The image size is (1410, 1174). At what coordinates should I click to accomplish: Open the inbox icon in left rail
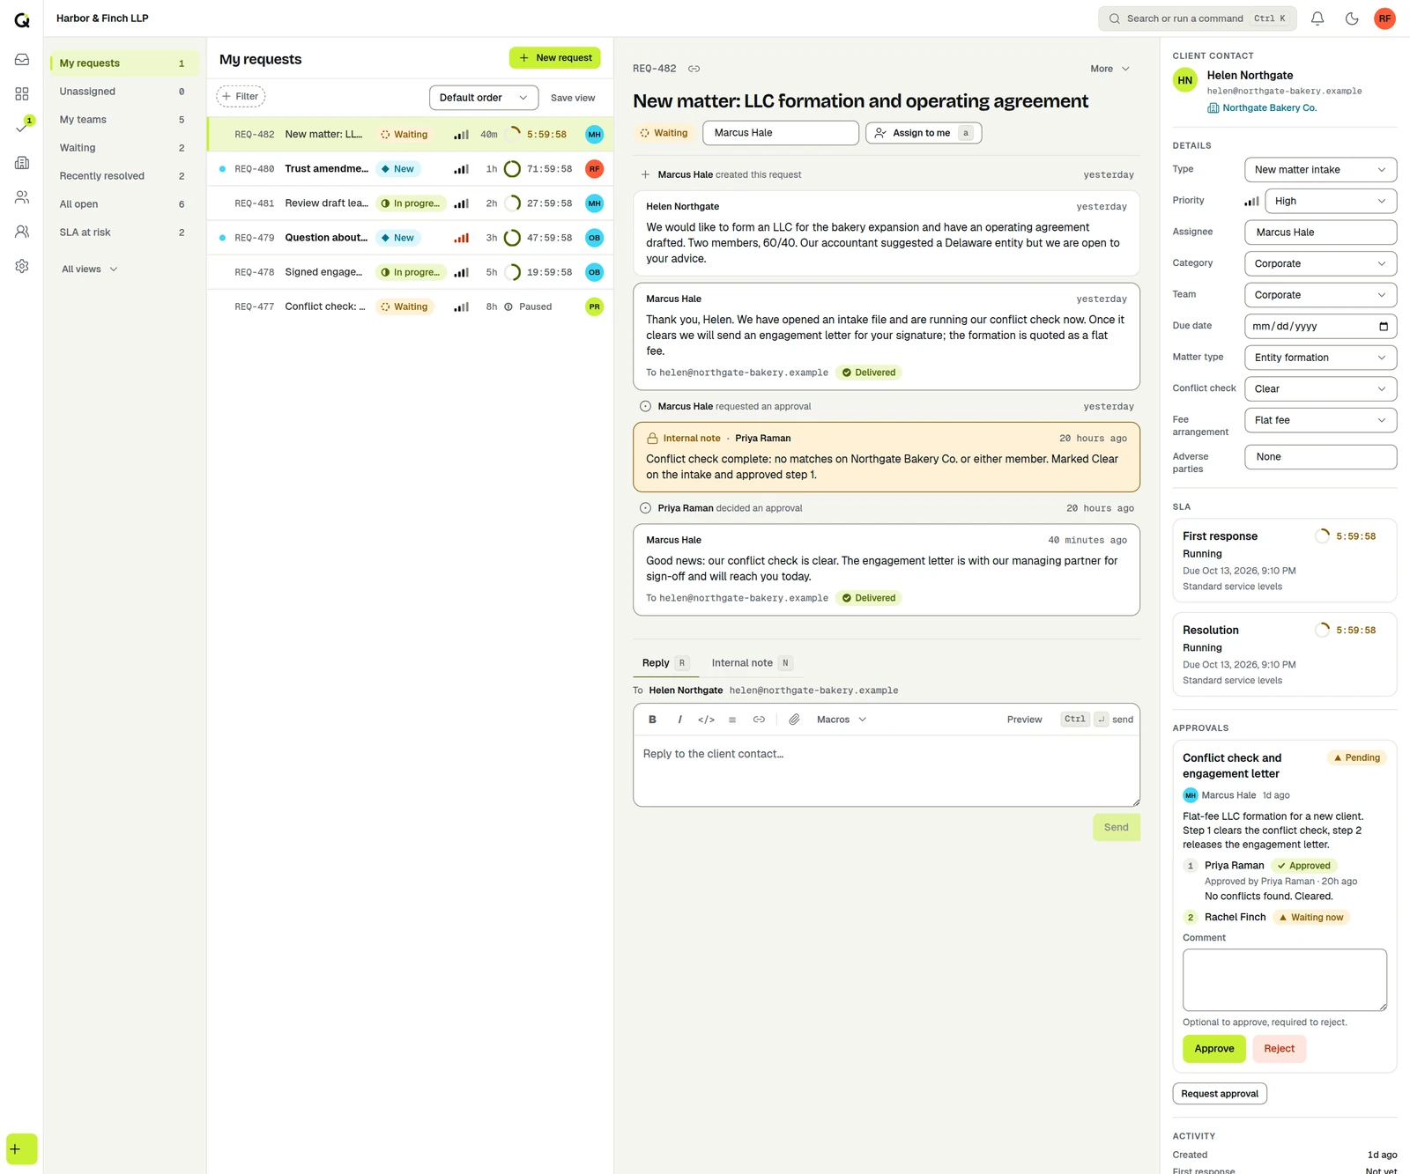click(22, 60)
